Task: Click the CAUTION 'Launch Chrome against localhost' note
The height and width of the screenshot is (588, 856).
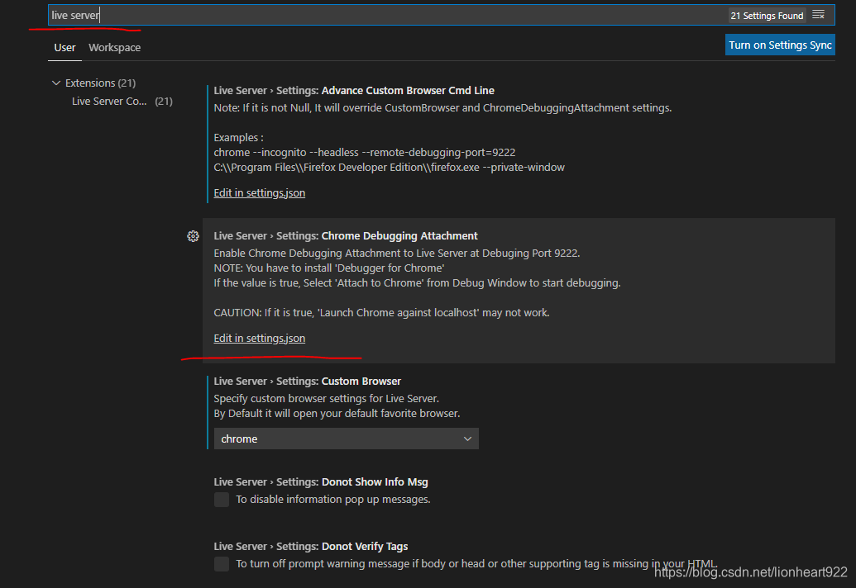Action: tap(381, 313)
